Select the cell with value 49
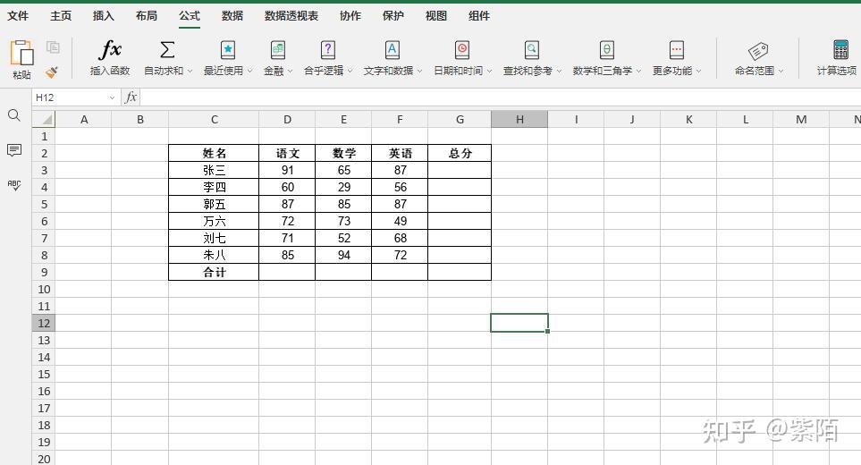The image size is (861, 465). (x=400, y=221)
